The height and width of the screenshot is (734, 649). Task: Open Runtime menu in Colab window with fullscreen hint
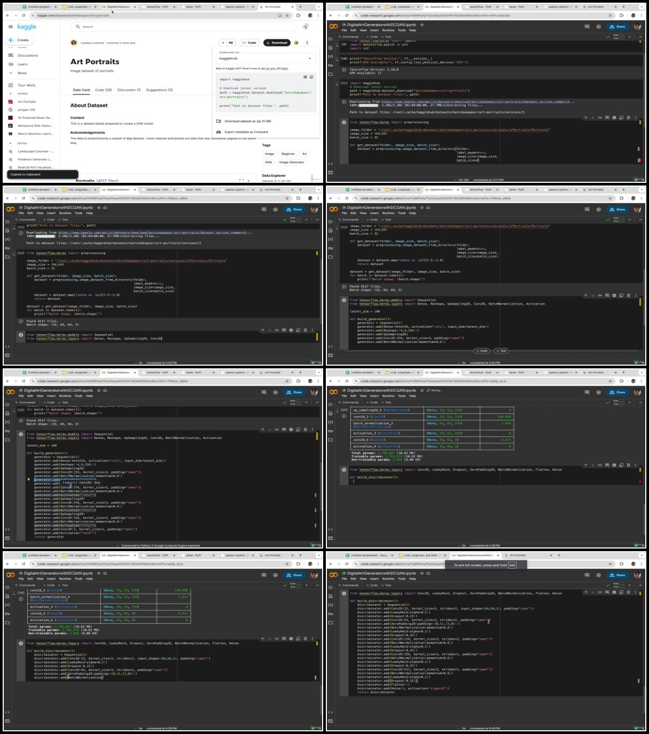[x=388, y=579]
